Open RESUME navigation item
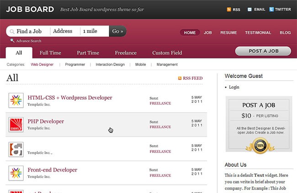297x193 pixels. pos(228,33)
